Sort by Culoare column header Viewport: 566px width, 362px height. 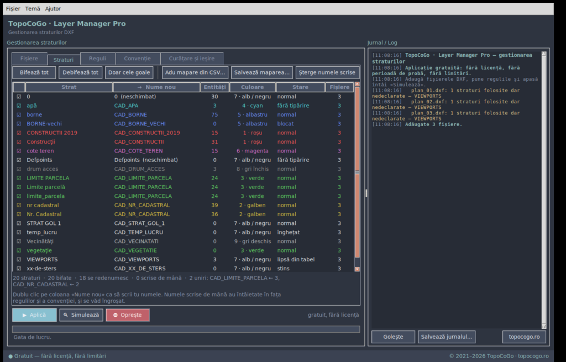tap(253, 87)
